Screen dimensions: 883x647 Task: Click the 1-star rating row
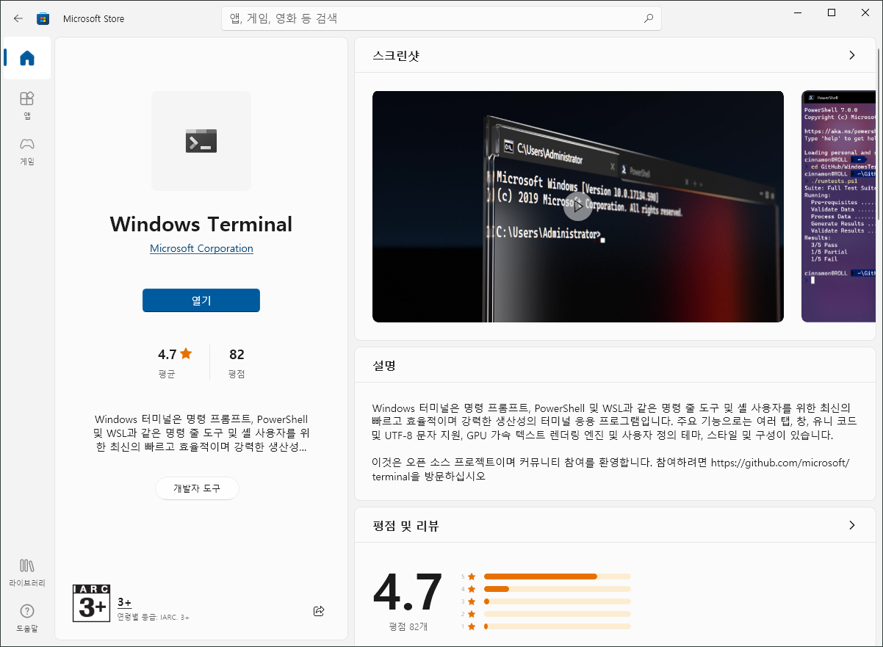[546, 626]
